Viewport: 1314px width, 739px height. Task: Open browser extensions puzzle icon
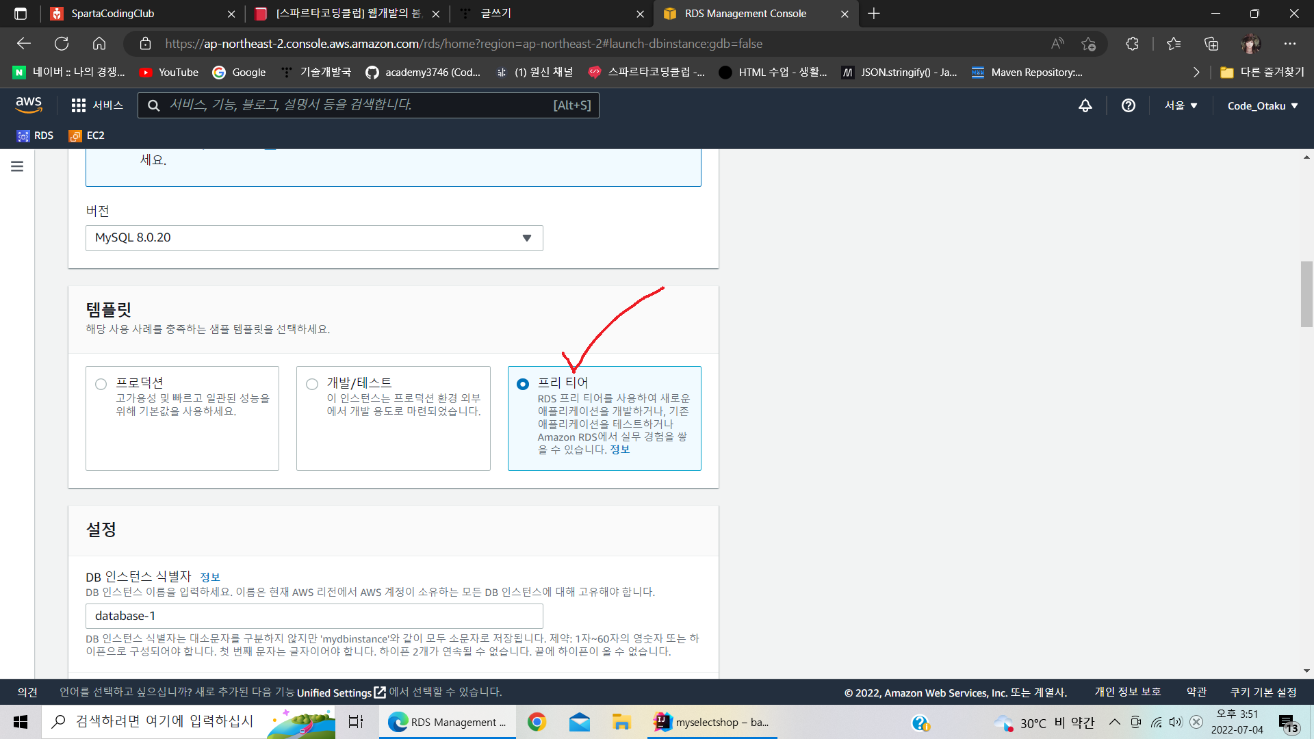(x=1133, y=44)
